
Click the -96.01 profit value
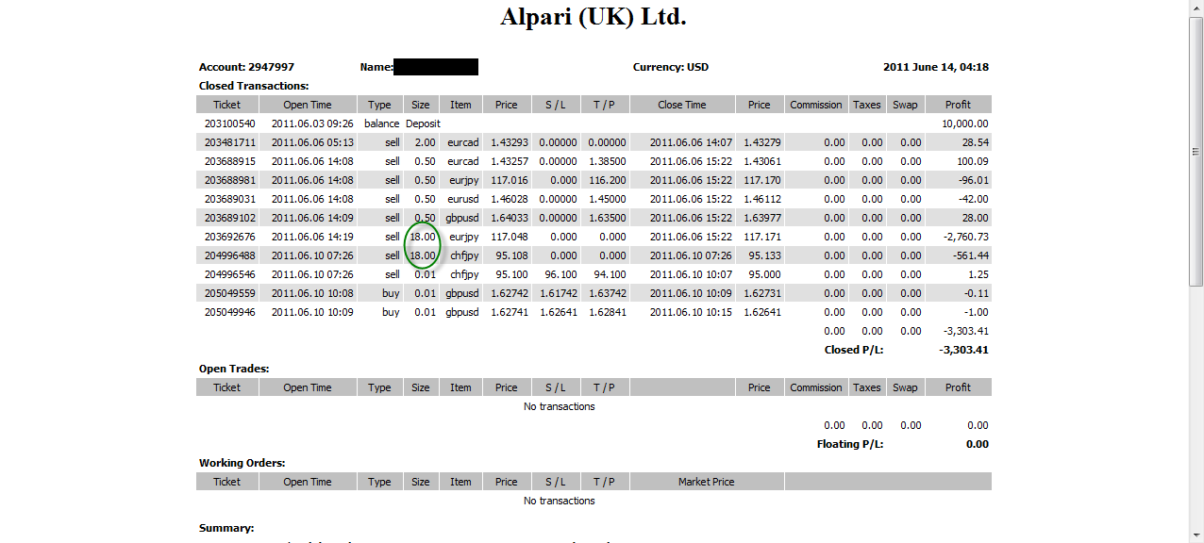point(973,180)
